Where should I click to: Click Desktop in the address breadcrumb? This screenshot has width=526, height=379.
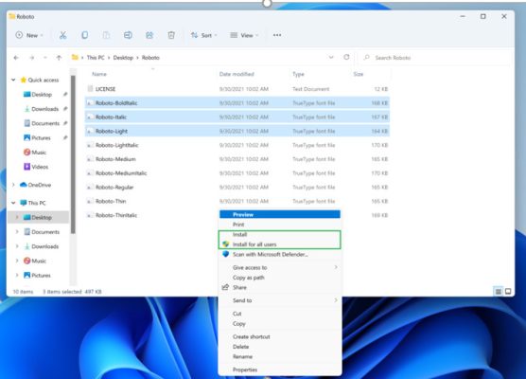coord(123,58)
